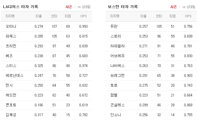Select the 시즌 tab for 보스턴

click(173, 7)
